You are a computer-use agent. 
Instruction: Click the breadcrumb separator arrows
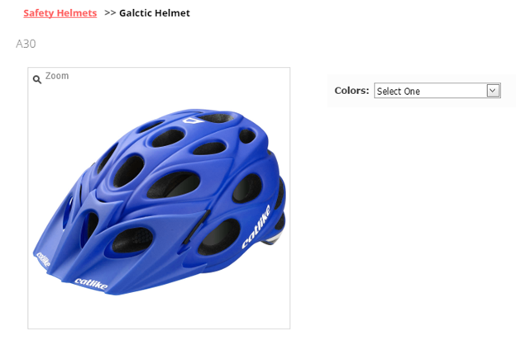[x=110, y=13]
